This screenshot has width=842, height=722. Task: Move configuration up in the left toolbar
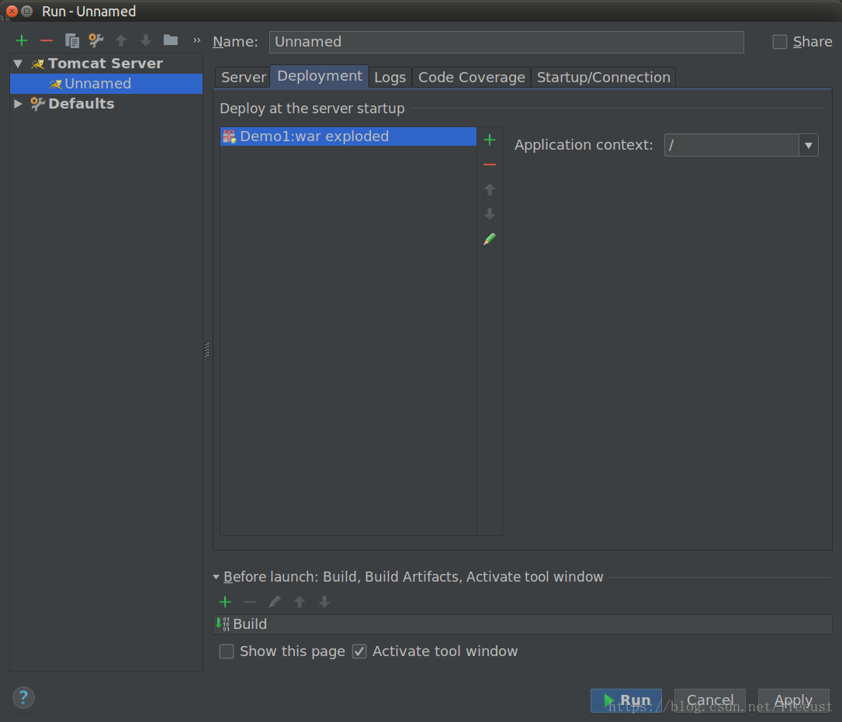click(121, 41)
